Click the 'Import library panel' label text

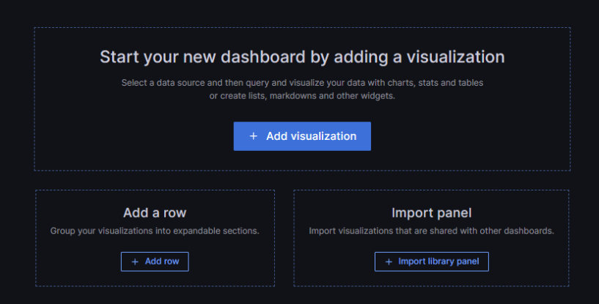438,262
